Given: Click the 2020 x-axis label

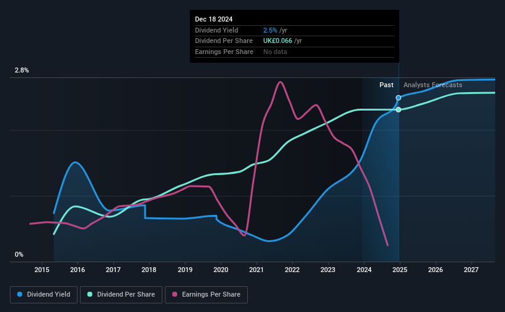Looking at the screenshot, I should 221,270.
